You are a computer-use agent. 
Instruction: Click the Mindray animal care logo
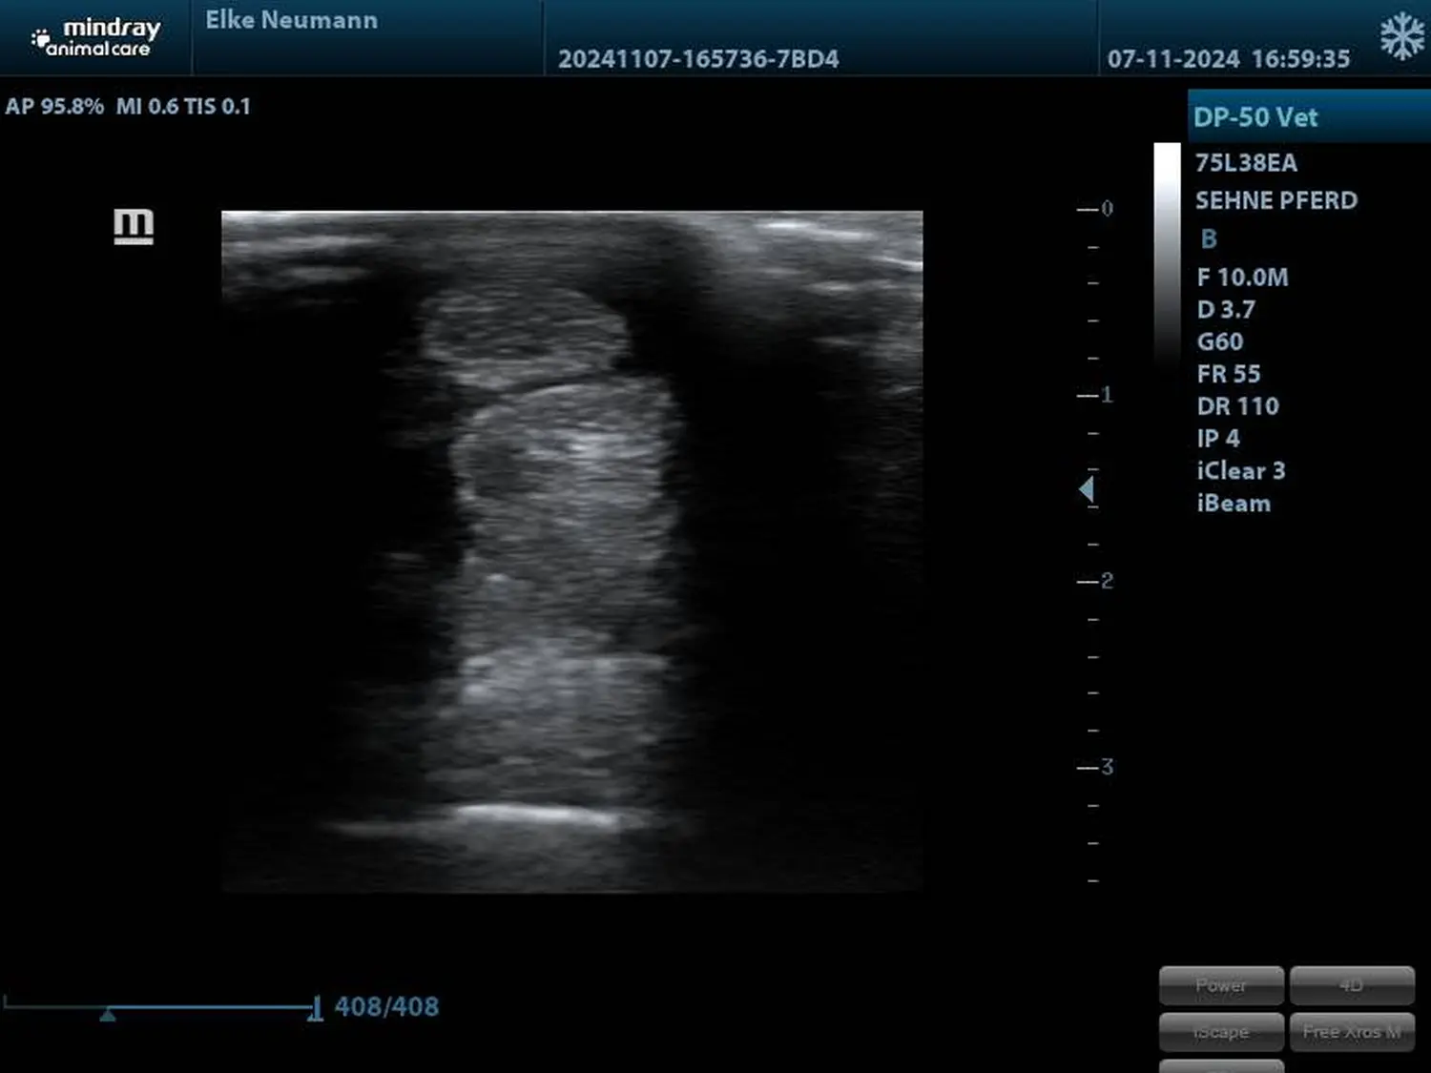coord(95,38)
